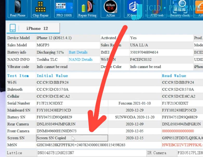Viewport: 203px width, 157px height.
Task: Click the Read Value column header
Action: 174,76
